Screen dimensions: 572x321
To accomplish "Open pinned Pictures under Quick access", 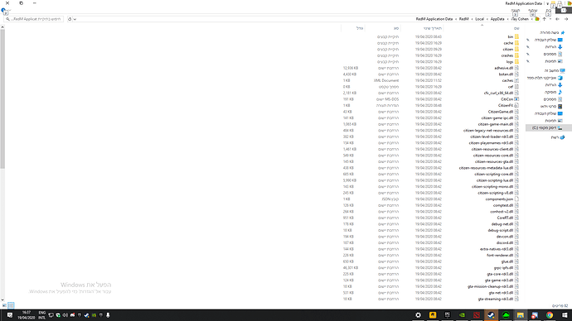I will pos(554,61).
